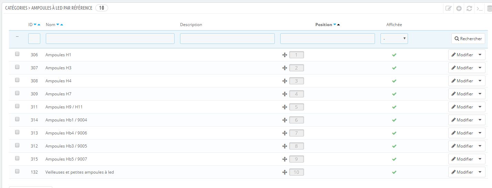Go to Catégories breadcrumb

(x=16, y=8)
